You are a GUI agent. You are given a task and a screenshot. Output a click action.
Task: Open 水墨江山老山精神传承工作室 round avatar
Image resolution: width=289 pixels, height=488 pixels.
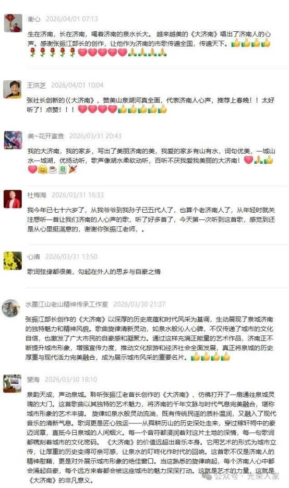[11, 308]
